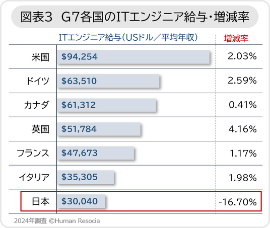This screenshot has width=270, height=228.
Task: Select the イタリア row label
Action: pos(34,177)
